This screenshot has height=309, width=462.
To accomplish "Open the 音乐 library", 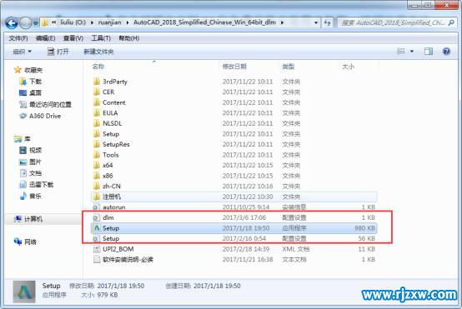I will pyautogui.click(x=30, y=196).
